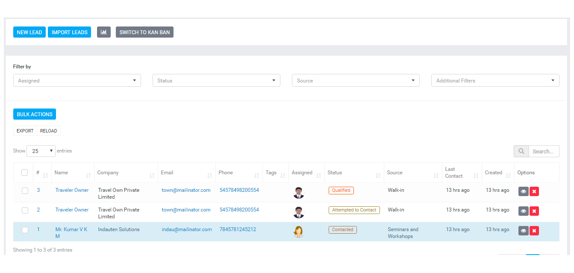
Task: Open the leads summary chart icon
Action: click(x=103, y=32)
